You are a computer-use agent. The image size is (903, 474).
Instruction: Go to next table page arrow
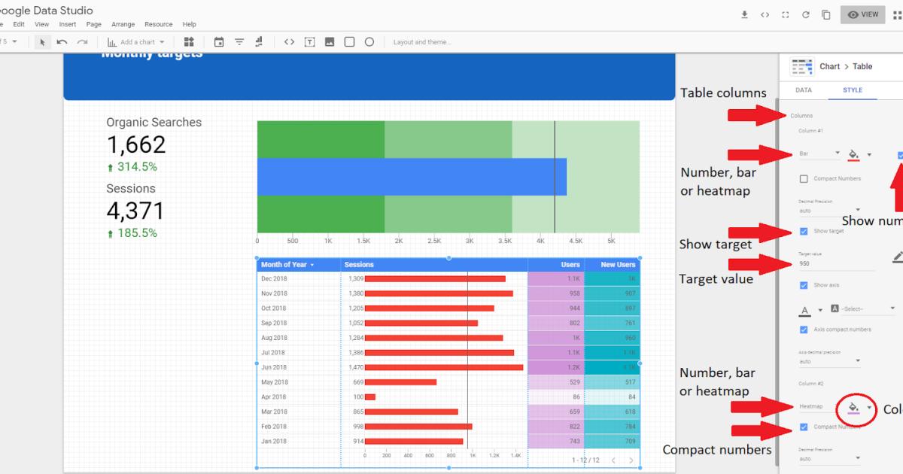(631, 460)
